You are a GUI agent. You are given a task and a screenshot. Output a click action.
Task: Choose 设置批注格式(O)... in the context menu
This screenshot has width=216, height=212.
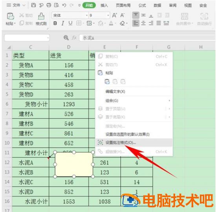[134, 143]
